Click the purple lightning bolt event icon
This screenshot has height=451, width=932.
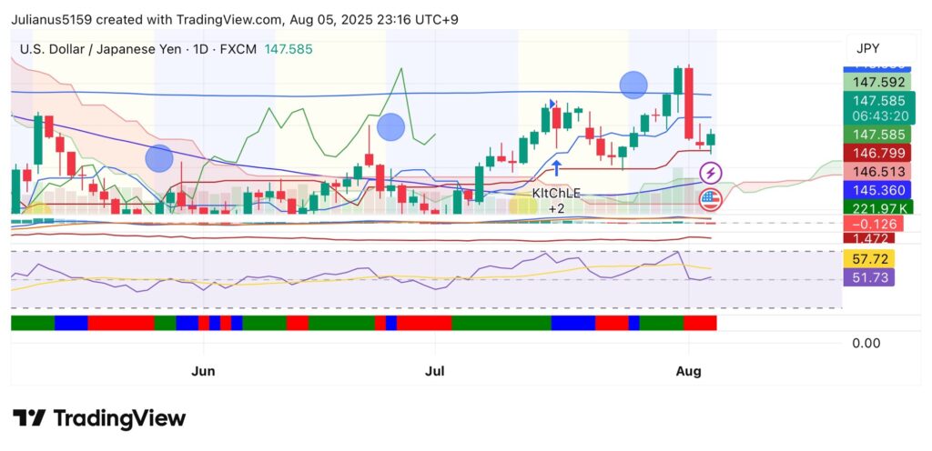711,172
